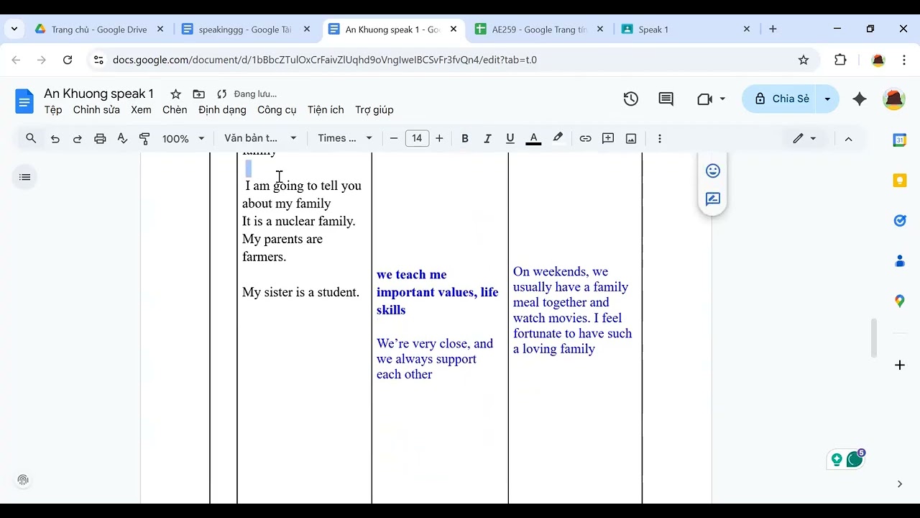Open version history clock icon
Viewport: 920px width, 518px height.
pyautogui.click(x=631, y=99)
